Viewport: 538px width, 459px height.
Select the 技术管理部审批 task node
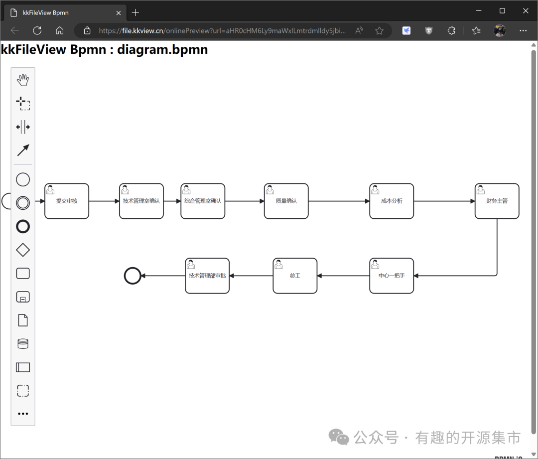click(x=207, y=276)
